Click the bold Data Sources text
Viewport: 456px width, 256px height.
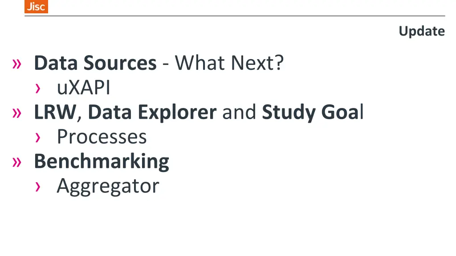pos(95,63)
